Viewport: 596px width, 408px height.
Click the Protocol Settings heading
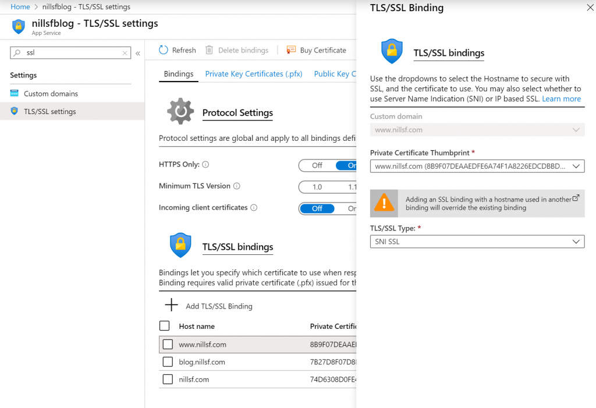237,113
